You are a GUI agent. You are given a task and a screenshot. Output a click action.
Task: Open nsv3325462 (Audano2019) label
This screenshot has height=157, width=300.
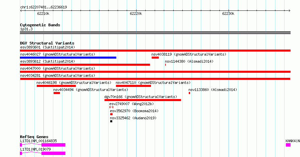click(133, 118)
